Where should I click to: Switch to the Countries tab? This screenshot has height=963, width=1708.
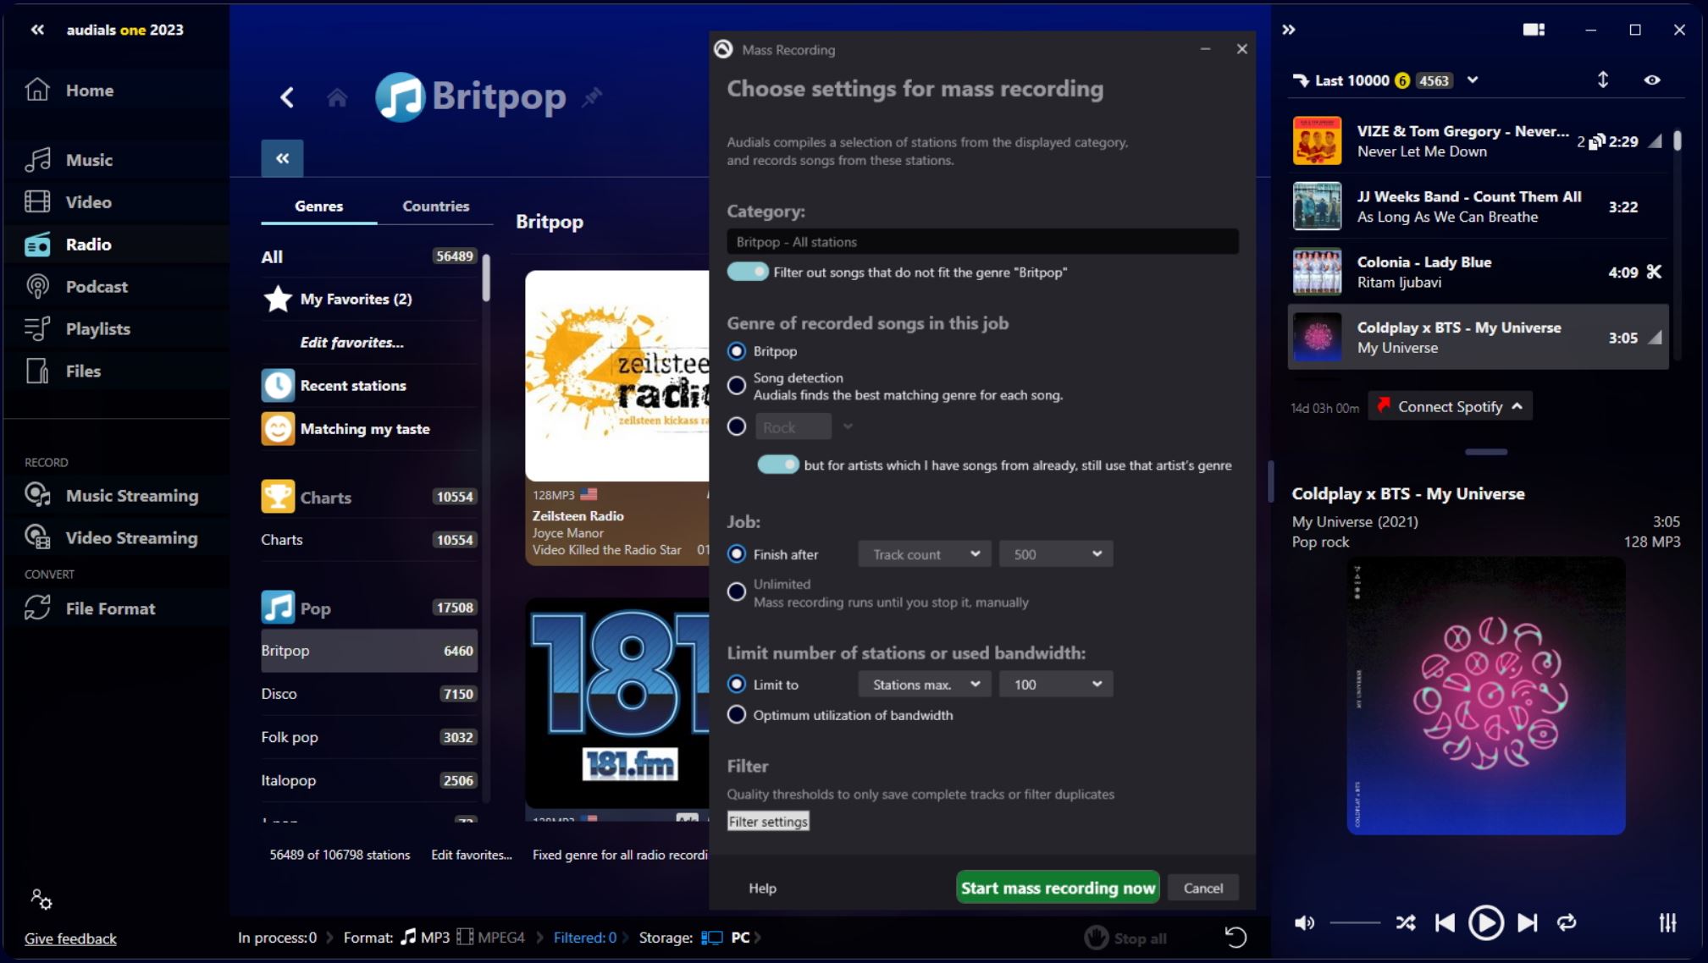point(435,206)
